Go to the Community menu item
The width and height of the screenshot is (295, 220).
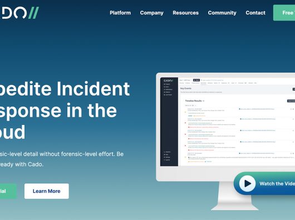tap(222, 13)
